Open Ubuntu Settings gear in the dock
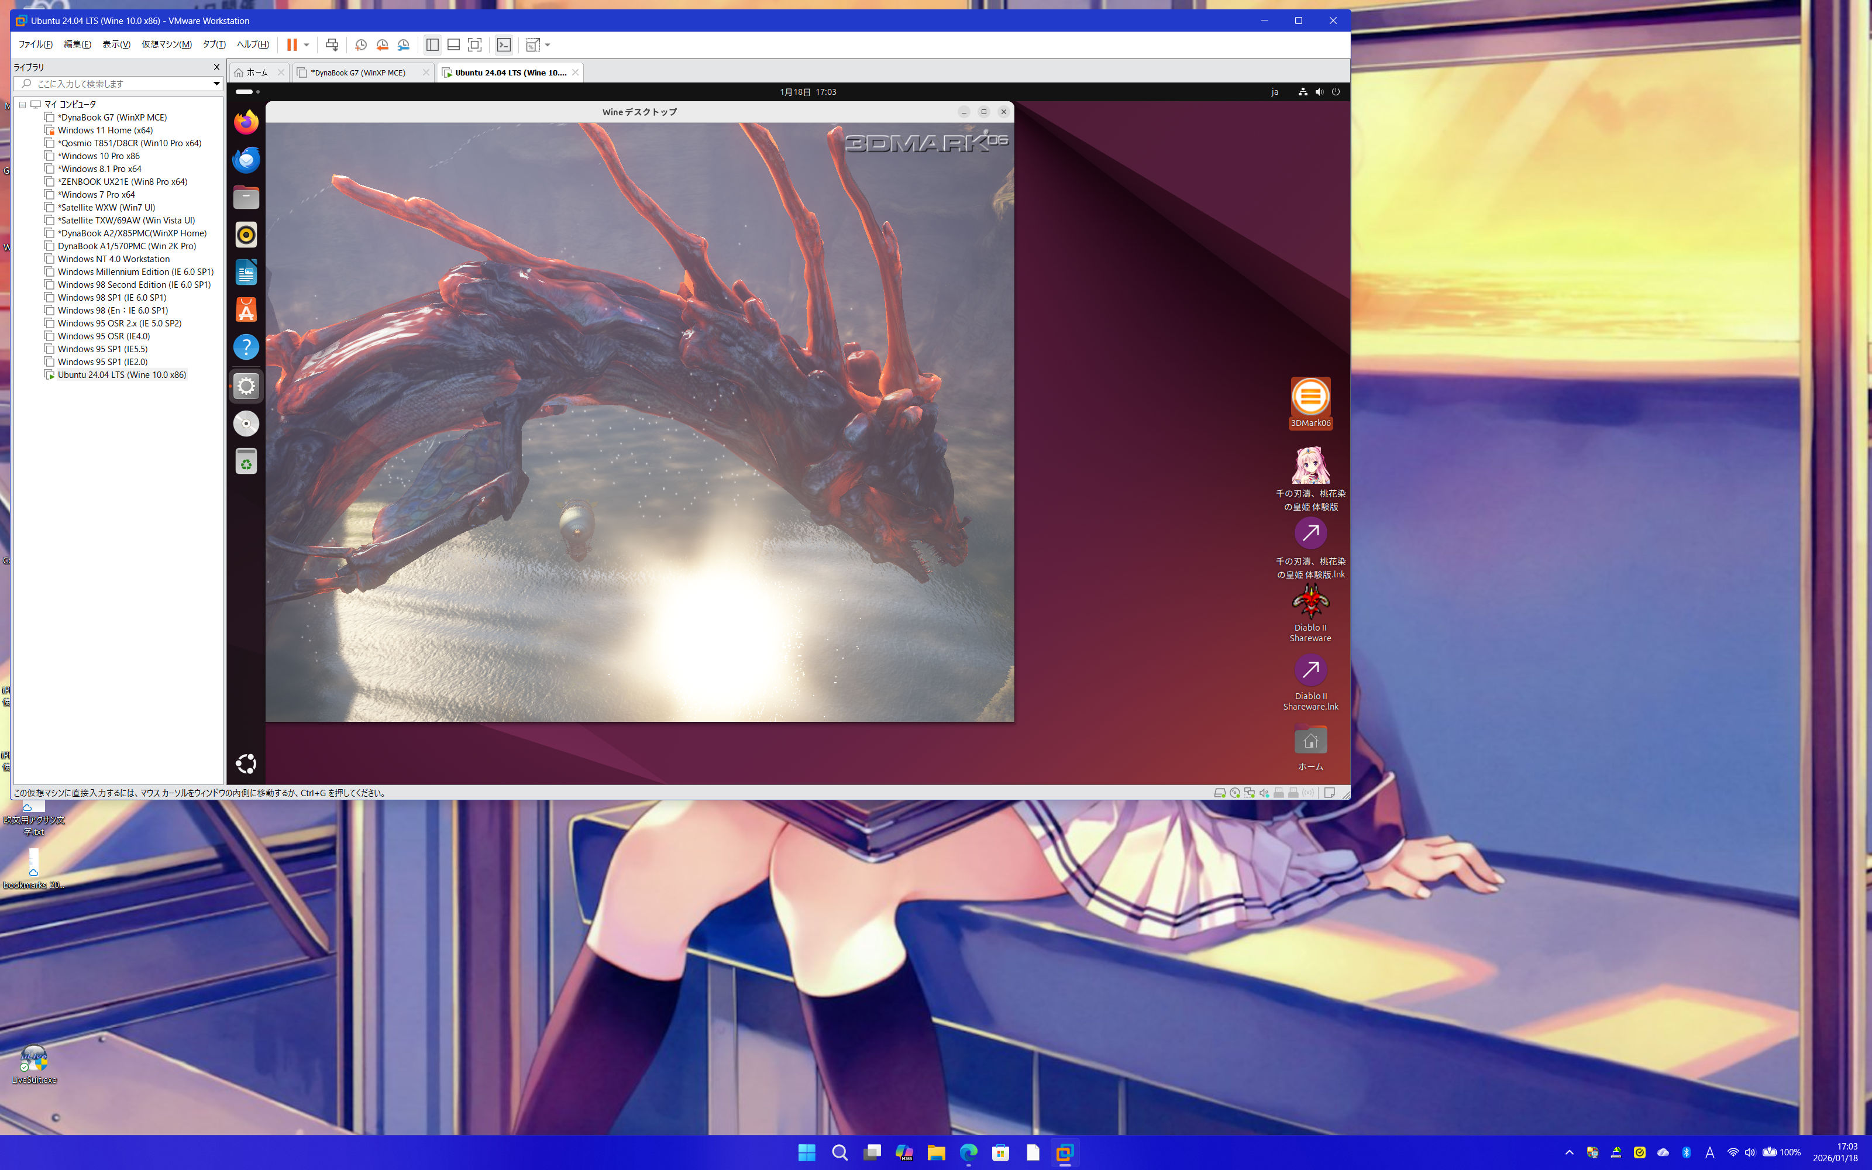This screenshot has width=1872, height=1170. pyautogui.click(x=246, y=386)
